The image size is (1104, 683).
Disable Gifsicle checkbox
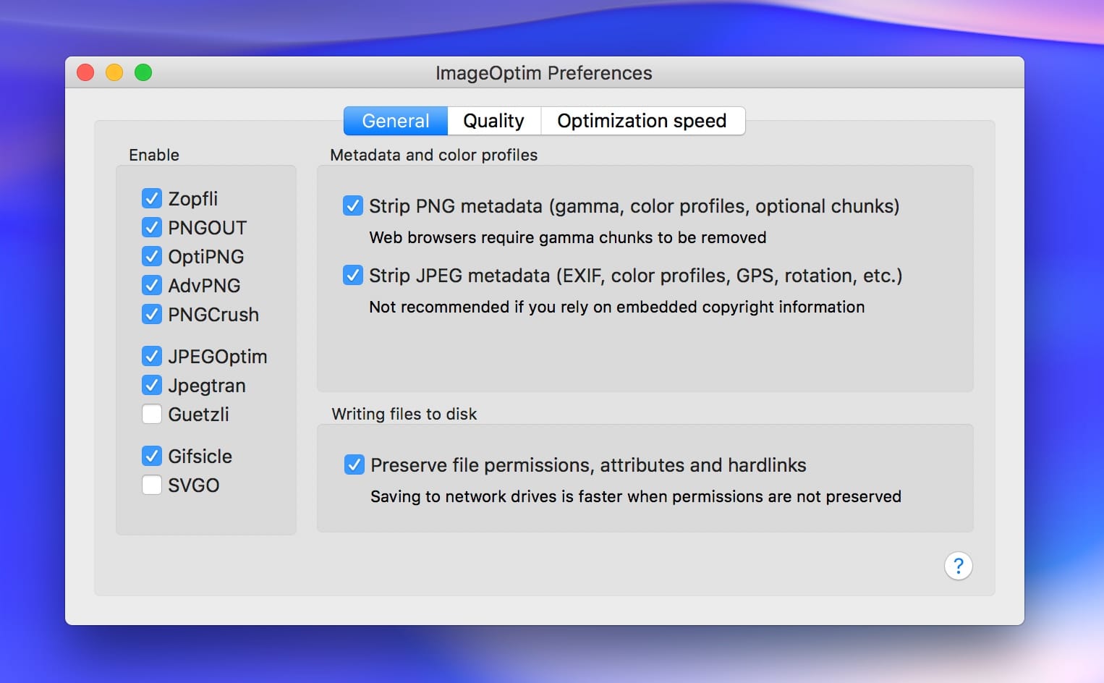[152, 456]
